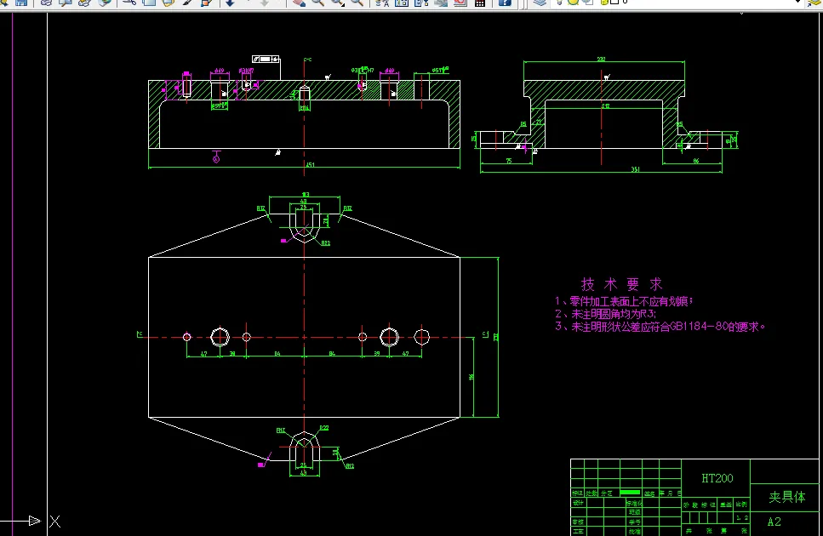Activate the Zoom Realtime magnifier
Image resolution: width=823 pixels, height=536 pixels.
pos(318,2)
